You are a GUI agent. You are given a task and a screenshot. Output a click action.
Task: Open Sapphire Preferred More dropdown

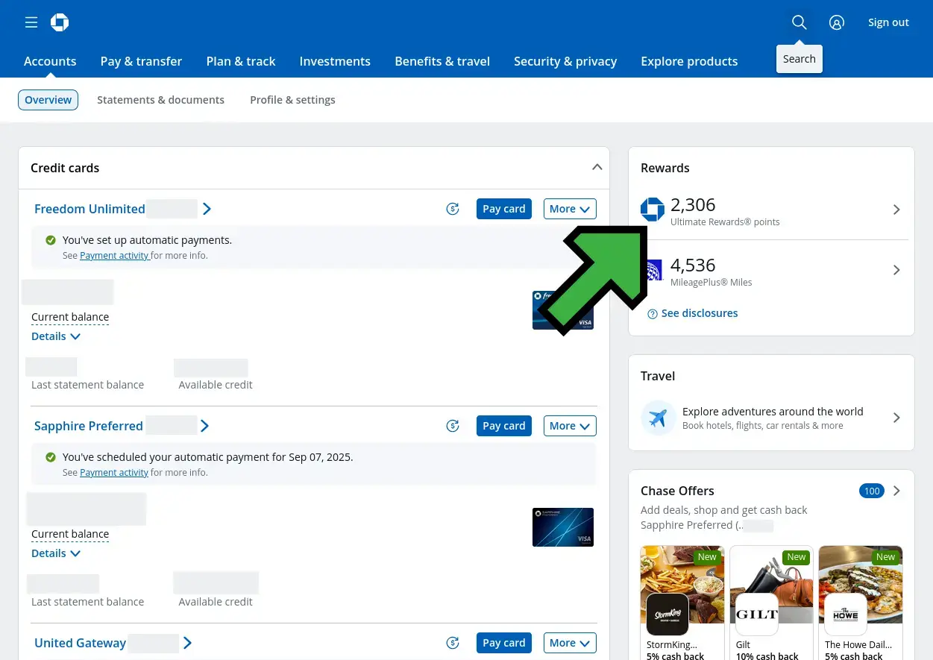(x=570, y=426)
